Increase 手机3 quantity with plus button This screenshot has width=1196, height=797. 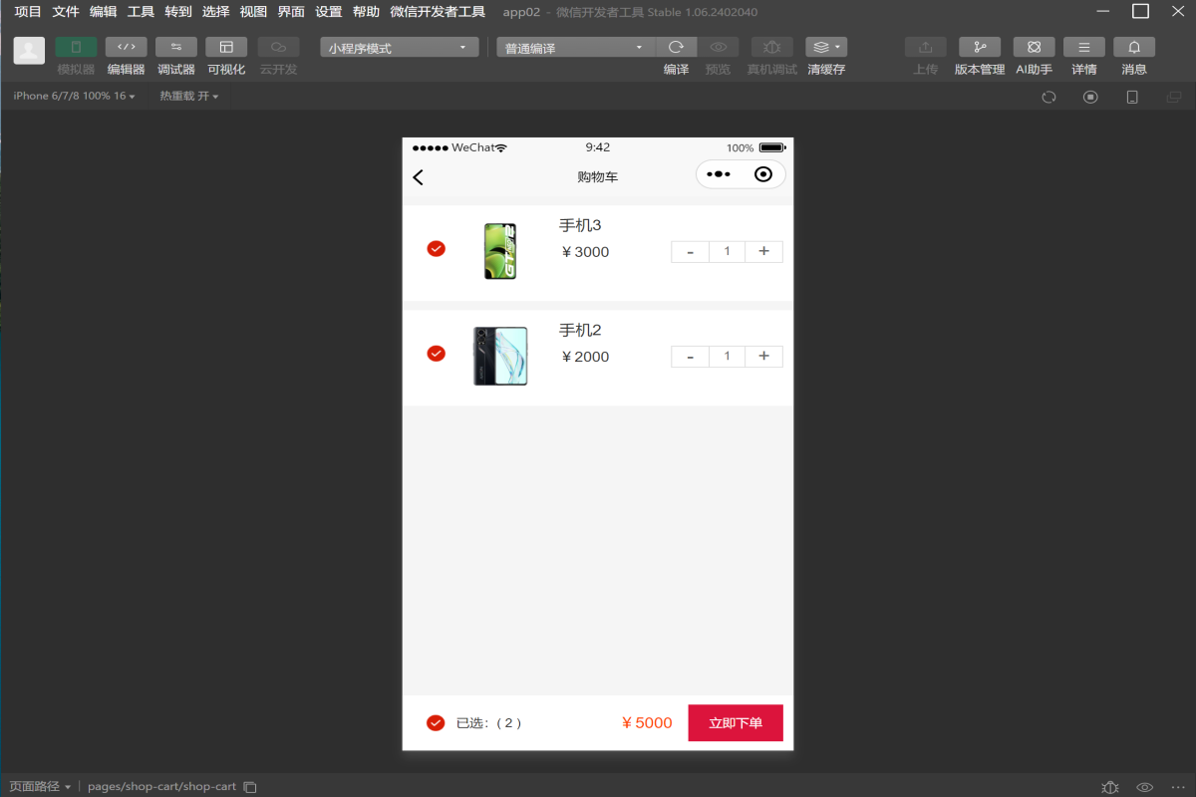point(763,251)
